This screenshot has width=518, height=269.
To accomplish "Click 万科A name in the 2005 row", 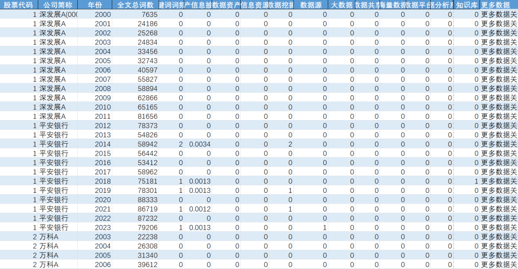I will (x=58, y=255).
